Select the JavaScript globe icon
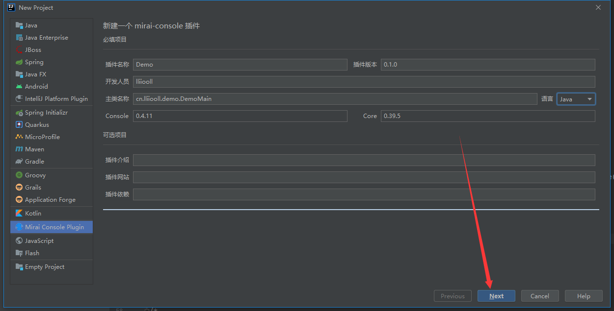The width and height of the screenshot is (614, 311). (19, 241)
